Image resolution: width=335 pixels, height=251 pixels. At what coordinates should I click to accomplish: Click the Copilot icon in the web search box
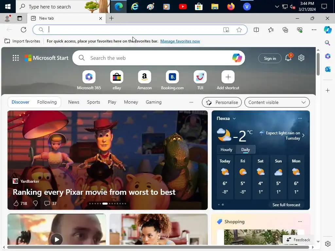237,58
